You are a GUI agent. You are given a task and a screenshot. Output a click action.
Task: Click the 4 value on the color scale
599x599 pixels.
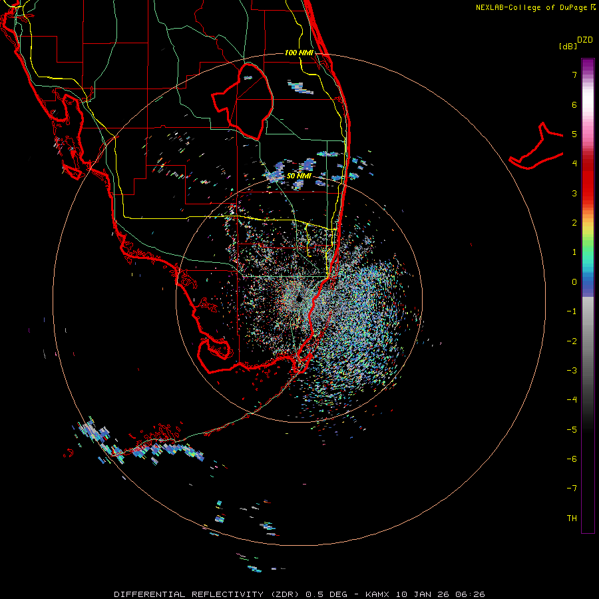coord(574,164)
